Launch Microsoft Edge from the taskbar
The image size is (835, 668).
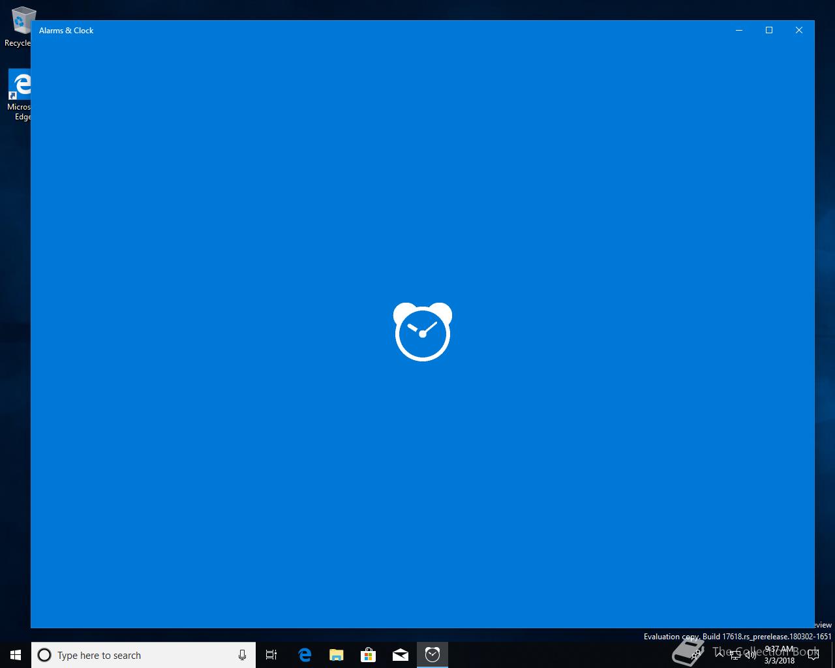click(304, 655)
